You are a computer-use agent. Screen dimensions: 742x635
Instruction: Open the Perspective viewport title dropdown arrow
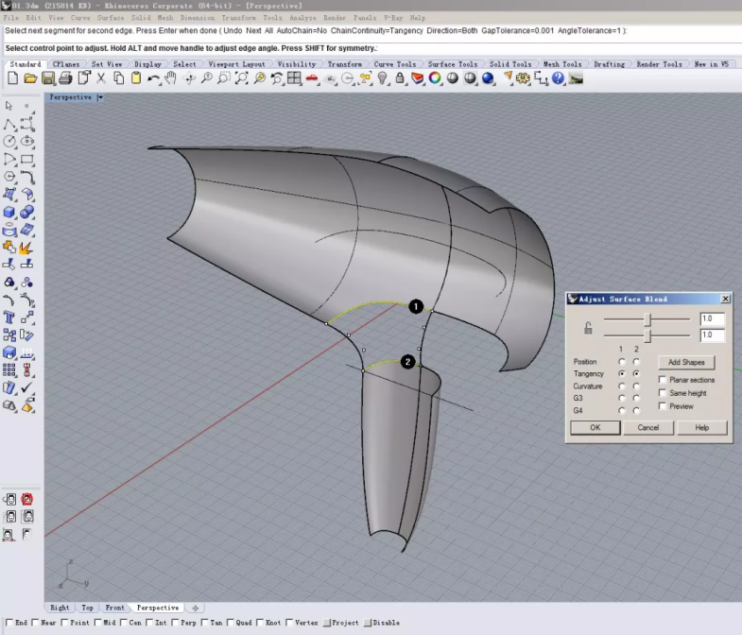[x=100, y=97]
